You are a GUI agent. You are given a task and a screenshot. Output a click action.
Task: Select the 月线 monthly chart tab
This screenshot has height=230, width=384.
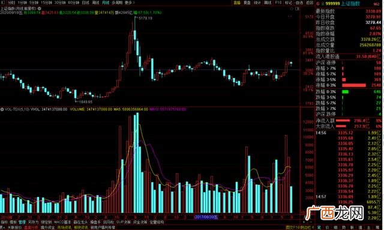pyautogui.click(x=106, y=2)
